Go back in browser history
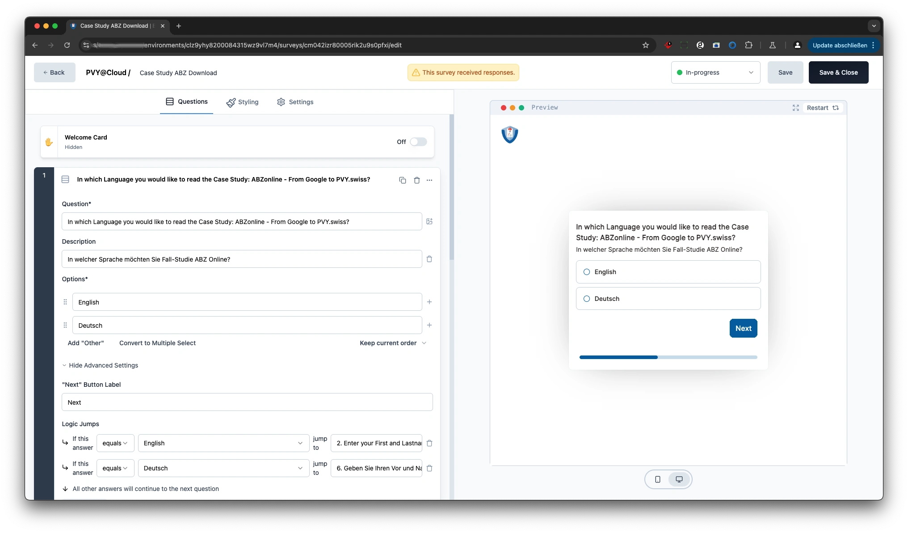 [35, 45]
